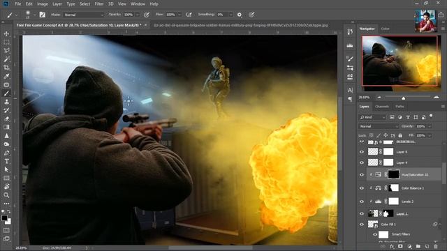Select the Pen tool
The height and width of the screenshot is (251, 447).
coord(6,153)
